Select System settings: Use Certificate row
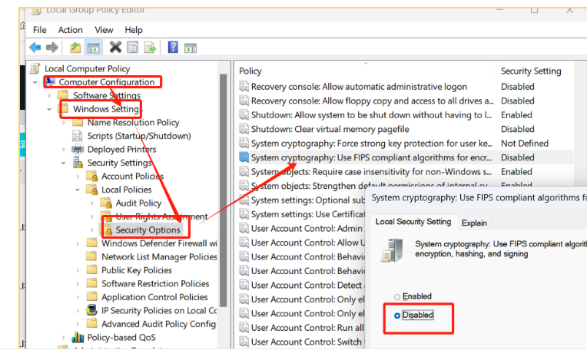The image size is (587, 360). 302,214
